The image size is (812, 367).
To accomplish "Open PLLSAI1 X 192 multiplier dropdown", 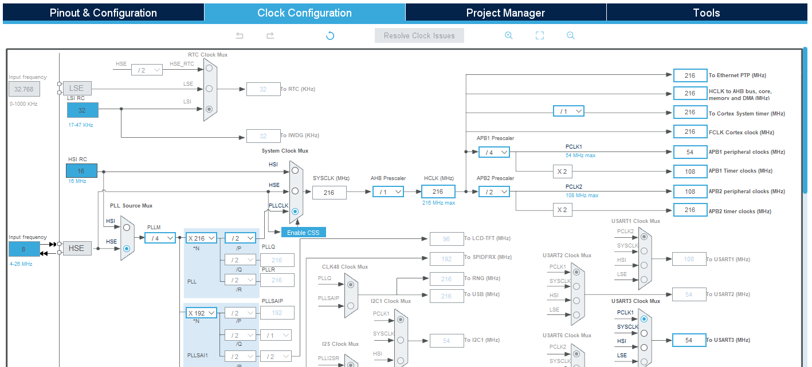I will pos(201,313).
